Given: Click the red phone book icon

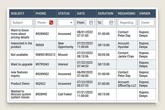Looking at the screenshot, I should [x=51, y=22].
